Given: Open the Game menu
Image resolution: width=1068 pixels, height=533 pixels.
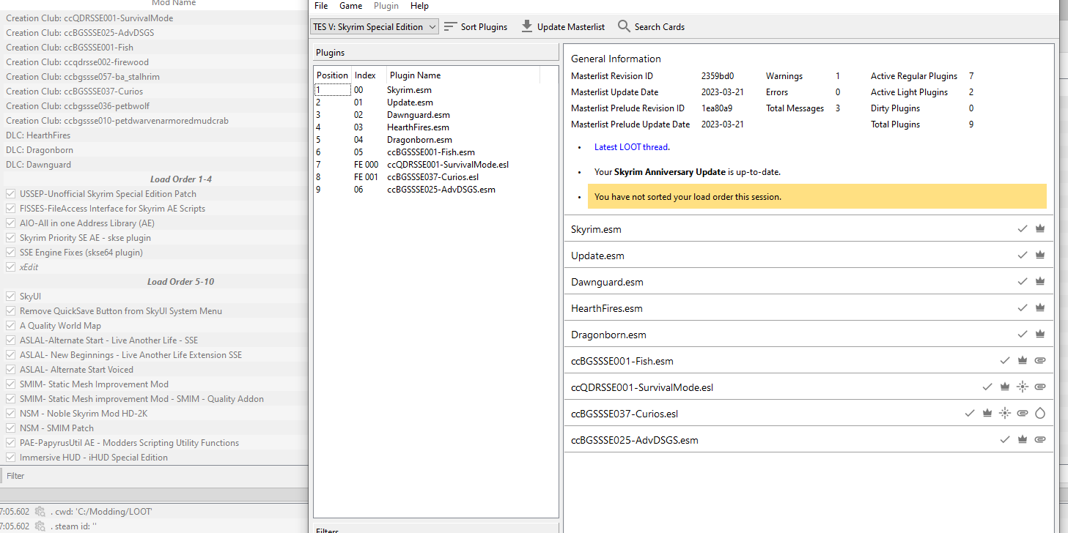Looking at the screenshot, I should click(350, 6).
